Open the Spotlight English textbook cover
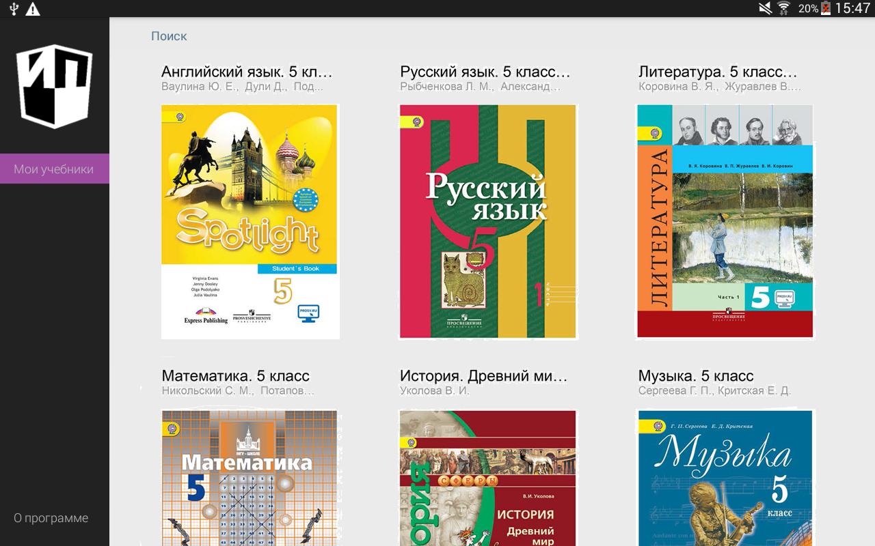The width and height of the screenshot is (875, 546). click(x=250, y=222)
